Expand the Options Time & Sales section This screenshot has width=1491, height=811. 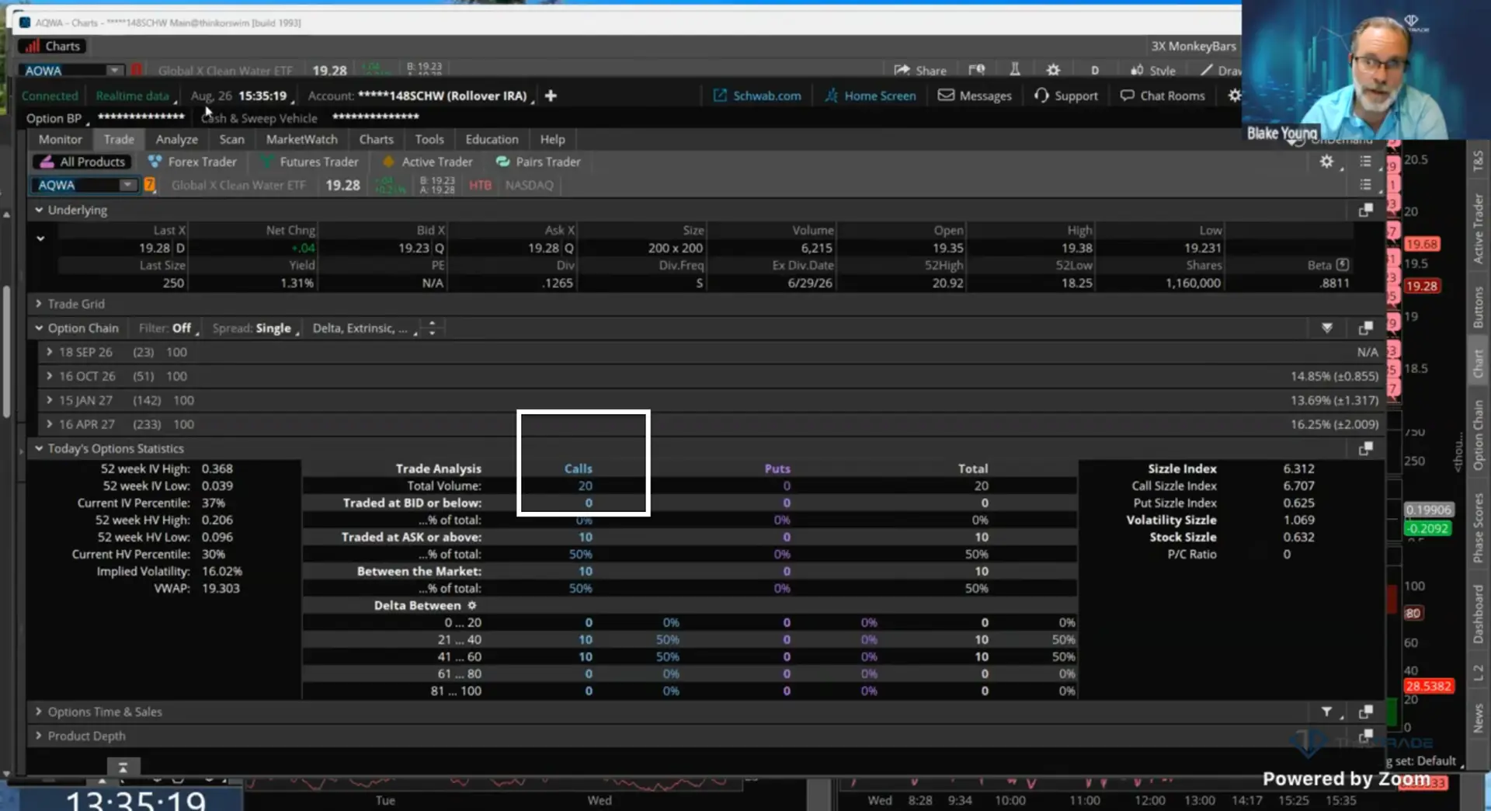tap(39, 712)
